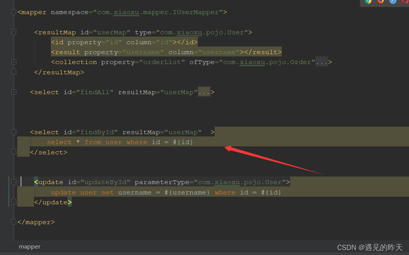
Task: Collapse fold at the closing select tag
Action: 14,152
